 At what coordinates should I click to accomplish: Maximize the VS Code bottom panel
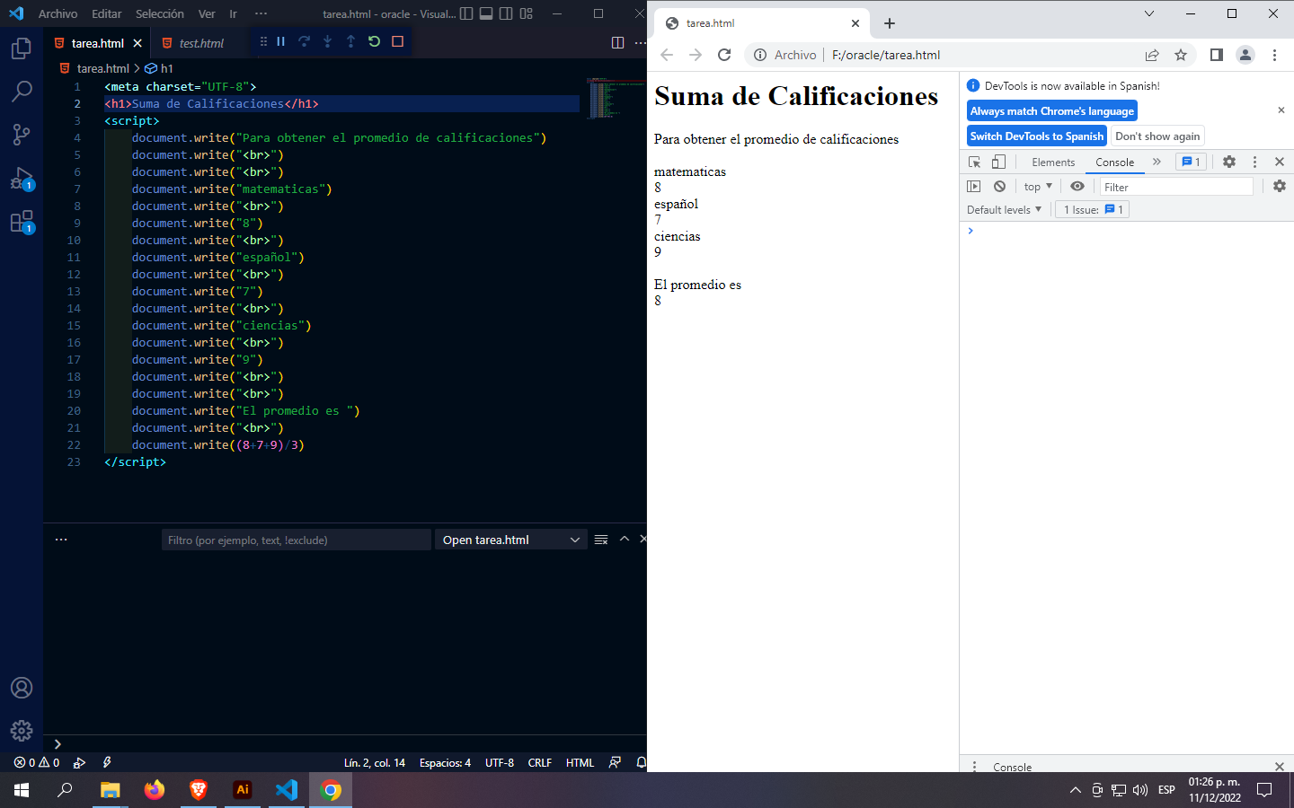pyautogui.click(x=625, y=539)
